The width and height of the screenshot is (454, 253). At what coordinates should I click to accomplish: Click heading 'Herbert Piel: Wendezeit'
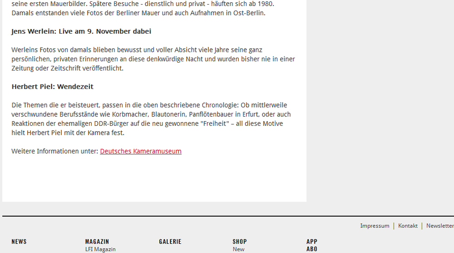(x=52, y=87)
